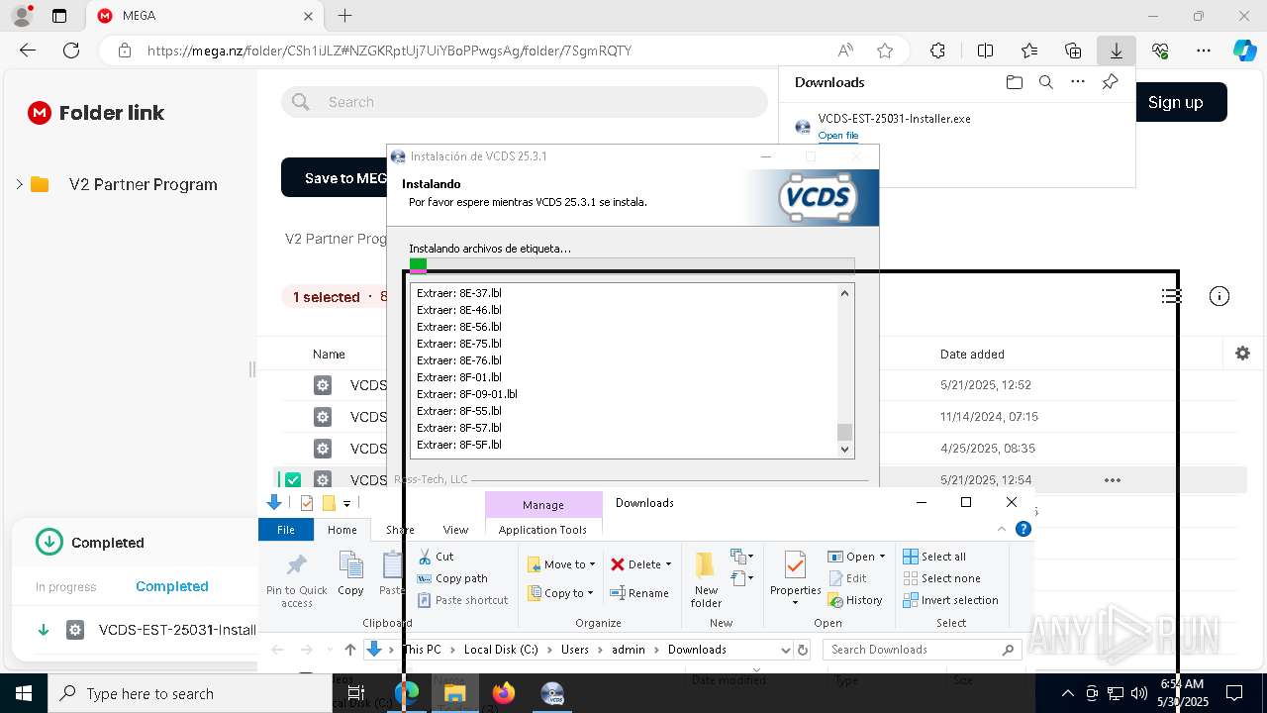Click Copy in Explorer Clipboard group

pyautogui.click(x=350, y=574)
